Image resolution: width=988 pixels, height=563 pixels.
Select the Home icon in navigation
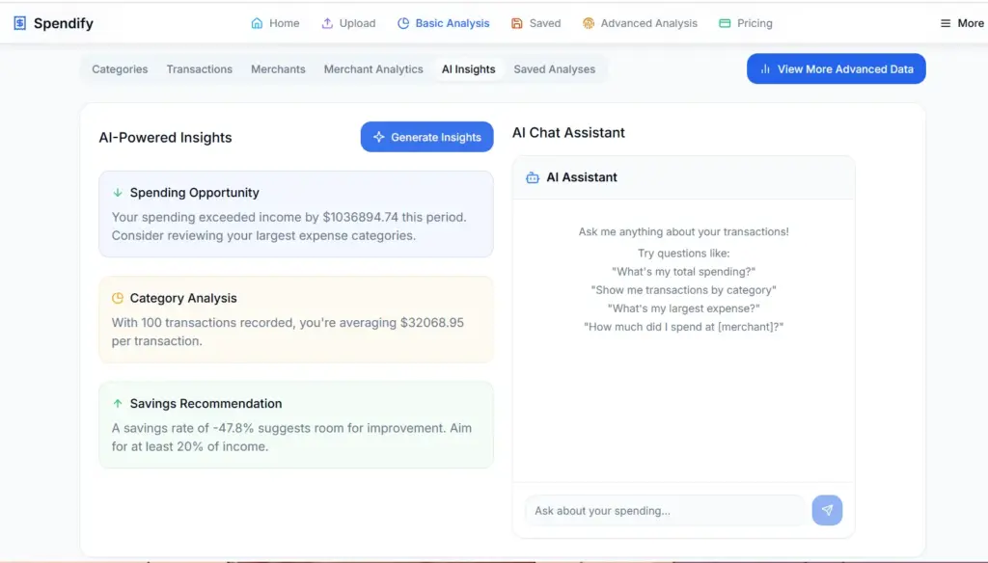coord(256,22)
